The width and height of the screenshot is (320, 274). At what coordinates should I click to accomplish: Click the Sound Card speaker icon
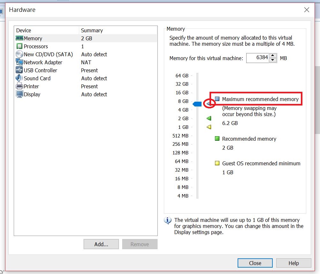[19, 78]
